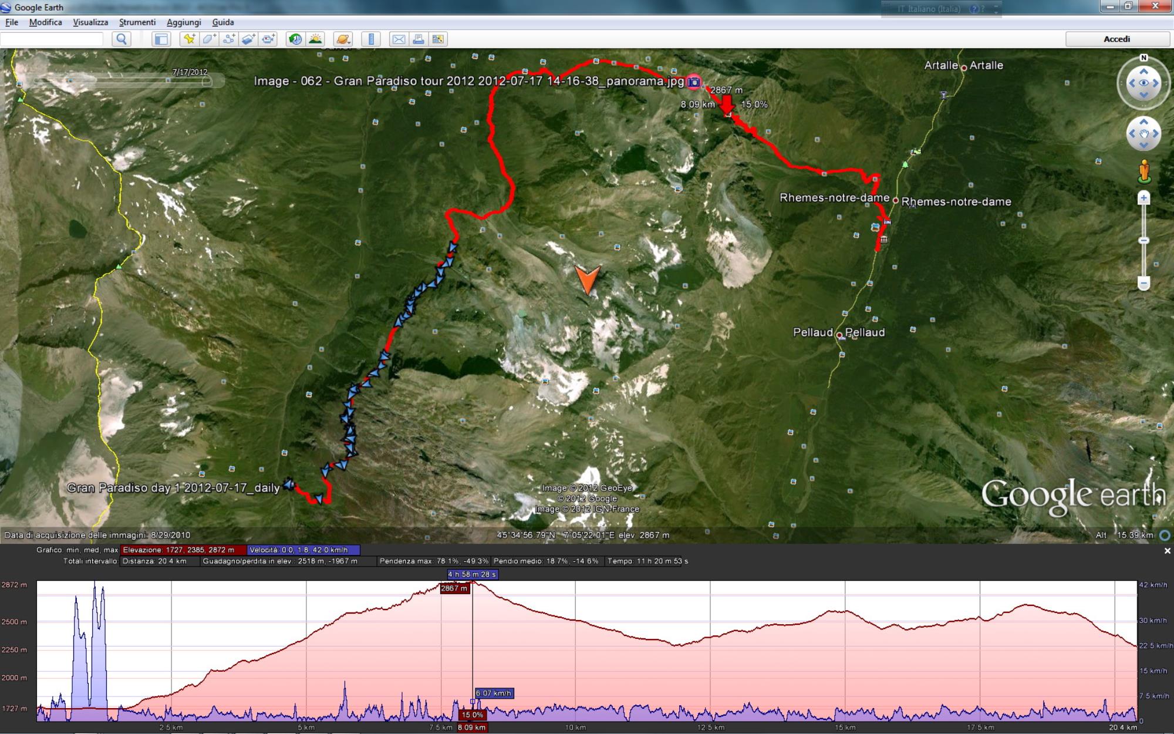The image size is (1174, 734).
Task: Zoom in with the plus button
Action: [1143, 198]
